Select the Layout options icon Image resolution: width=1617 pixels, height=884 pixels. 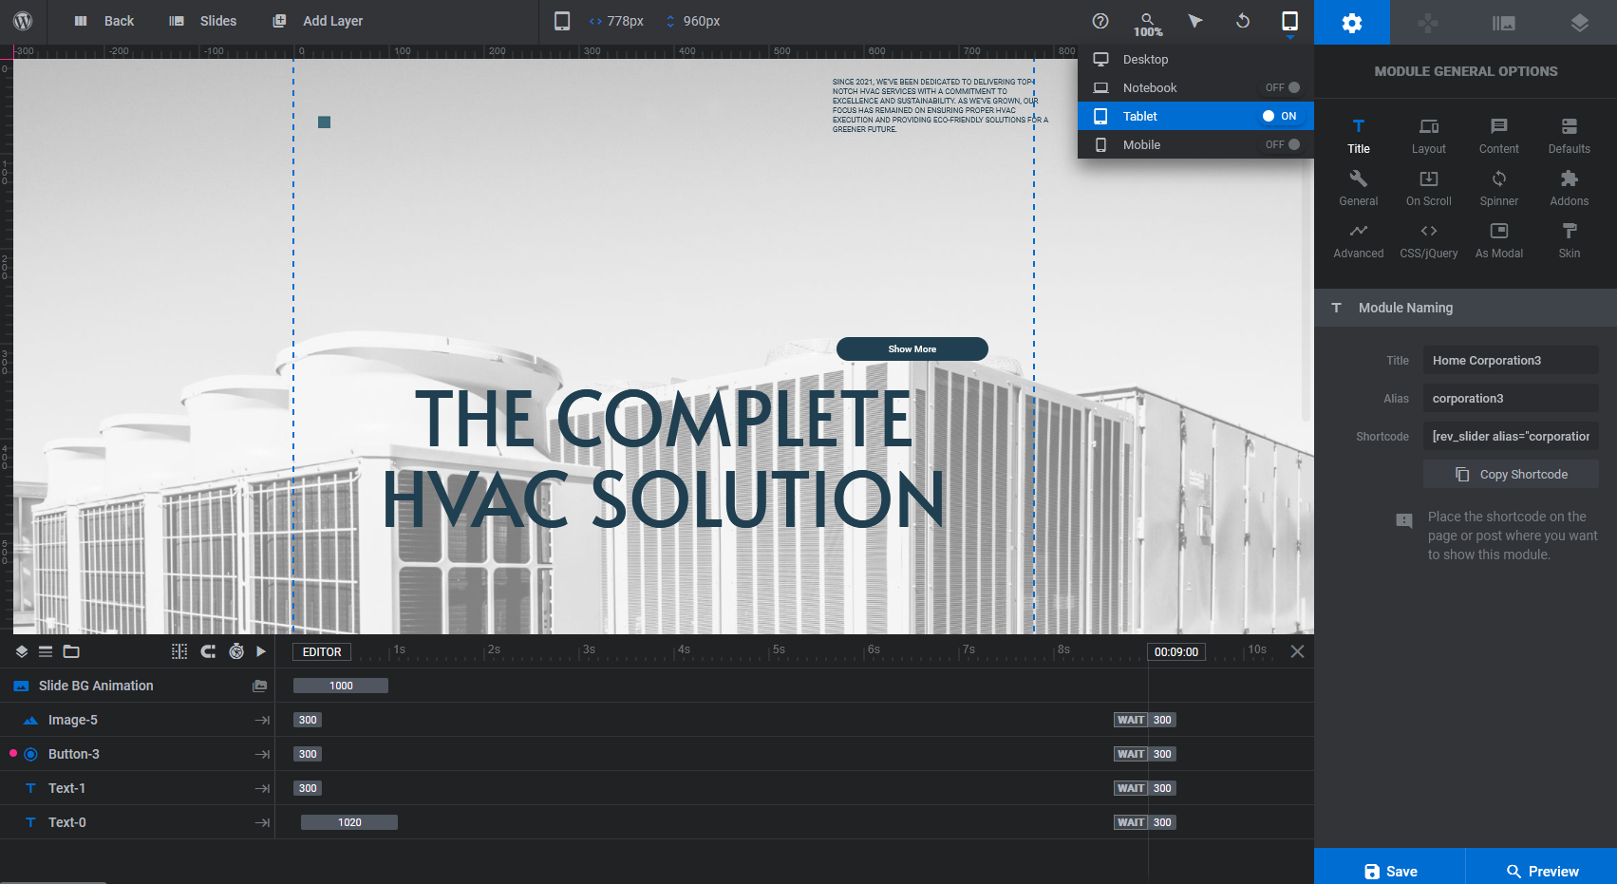tap(1429, 136)
